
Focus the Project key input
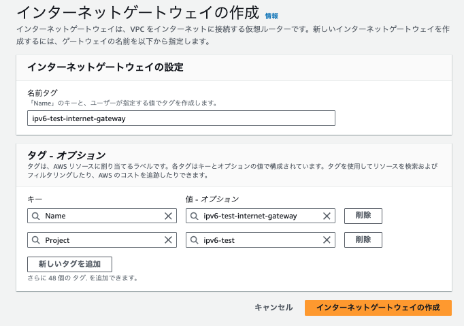coord(102,240)
